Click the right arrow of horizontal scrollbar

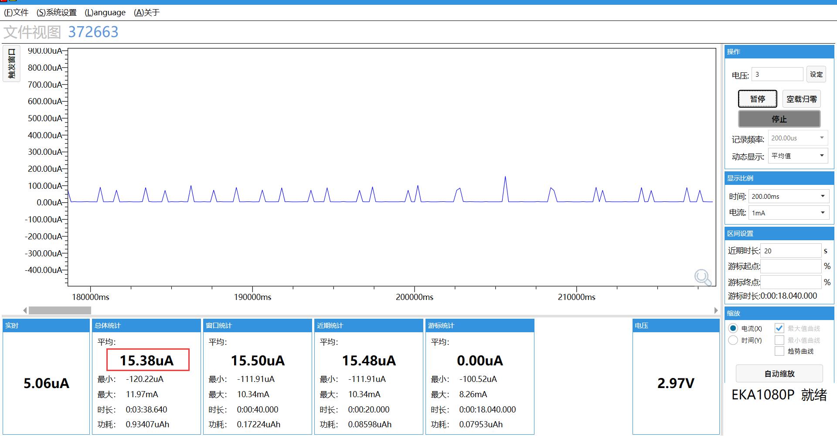coord(716,310)
